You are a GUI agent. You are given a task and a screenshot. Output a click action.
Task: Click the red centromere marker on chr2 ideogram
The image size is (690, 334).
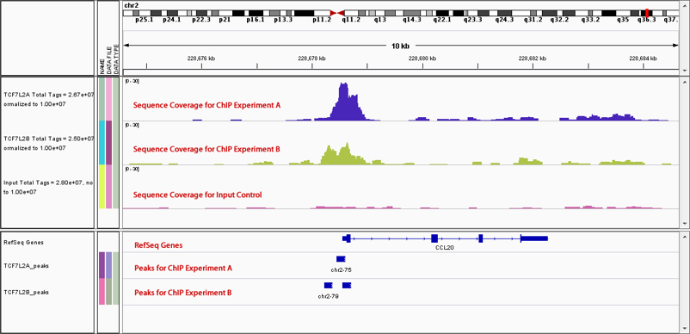(337, 13)
